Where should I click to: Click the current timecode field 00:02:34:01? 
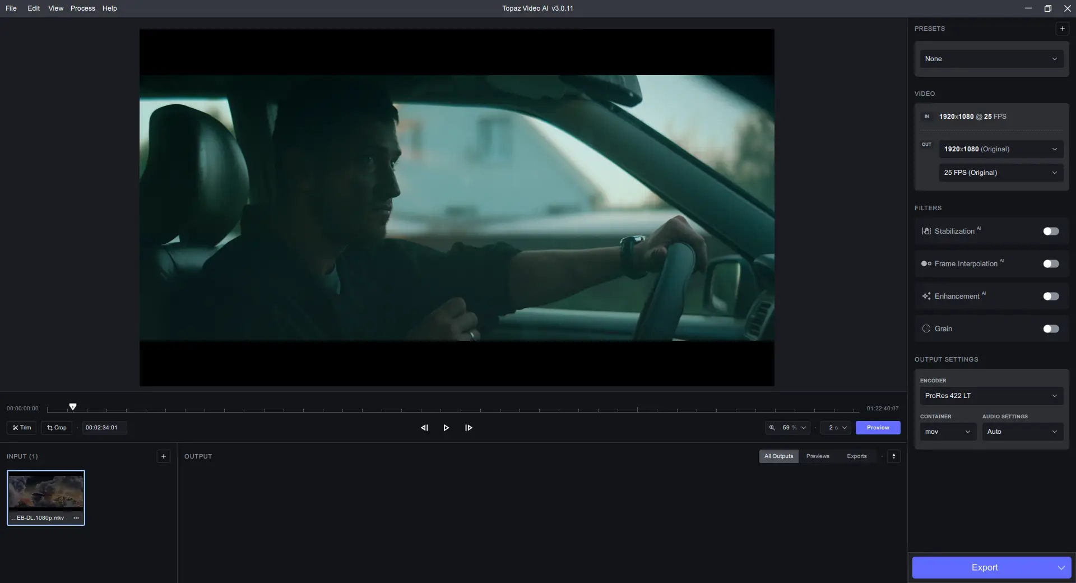(104, 428)
